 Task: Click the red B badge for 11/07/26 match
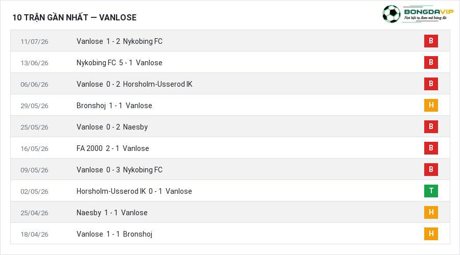tap(431, 41)
